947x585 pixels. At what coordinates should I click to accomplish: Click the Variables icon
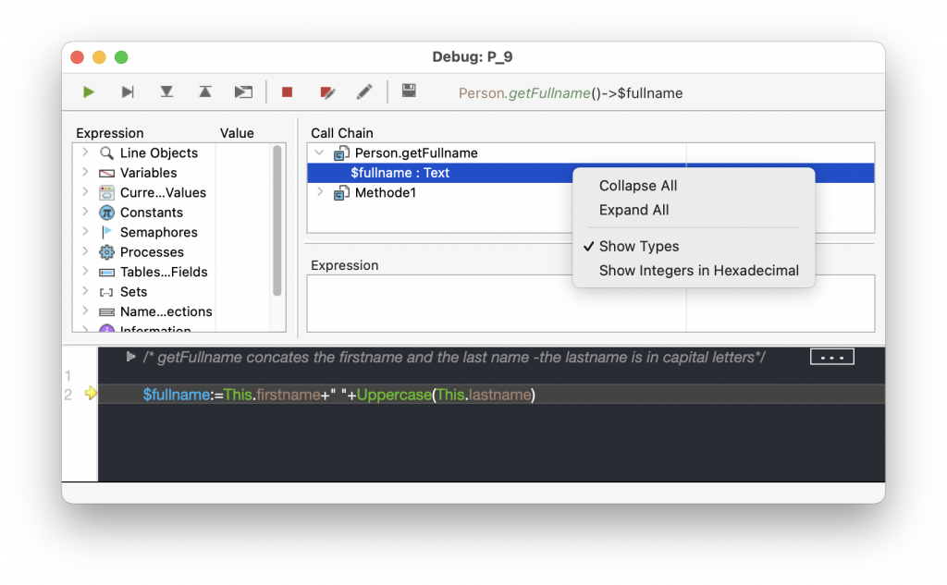(x=106, y=173)
